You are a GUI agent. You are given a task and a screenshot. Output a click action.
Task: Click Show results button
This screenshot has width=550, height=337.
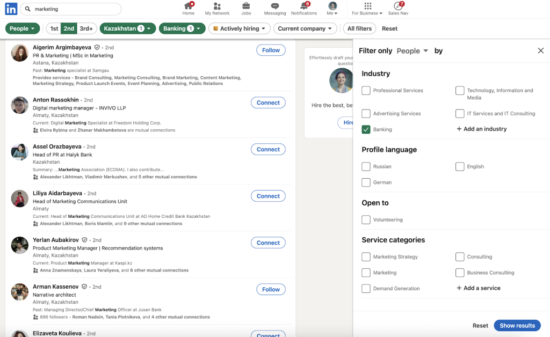[x=517, y=325]
